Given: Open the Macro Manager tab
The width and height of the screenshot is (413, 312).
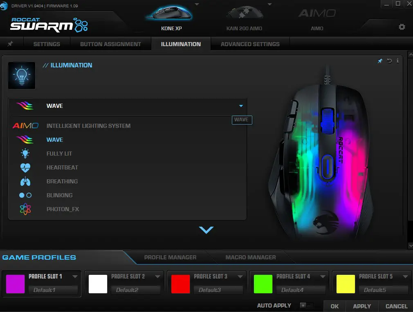Looking at the screenshot, I should (x=251, y=257).
